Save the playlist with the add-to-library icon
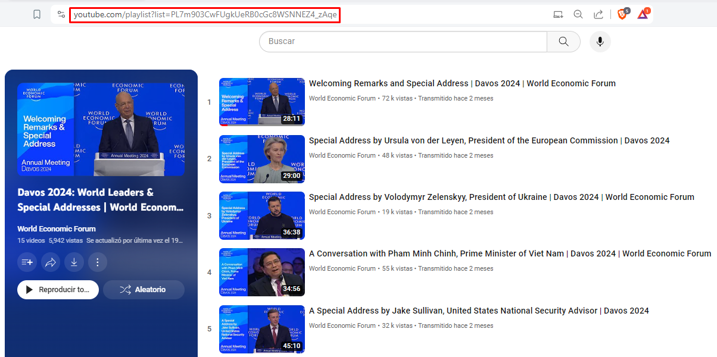Image resolution: width=717 pixels, height=357 pixels. (27, 262)
